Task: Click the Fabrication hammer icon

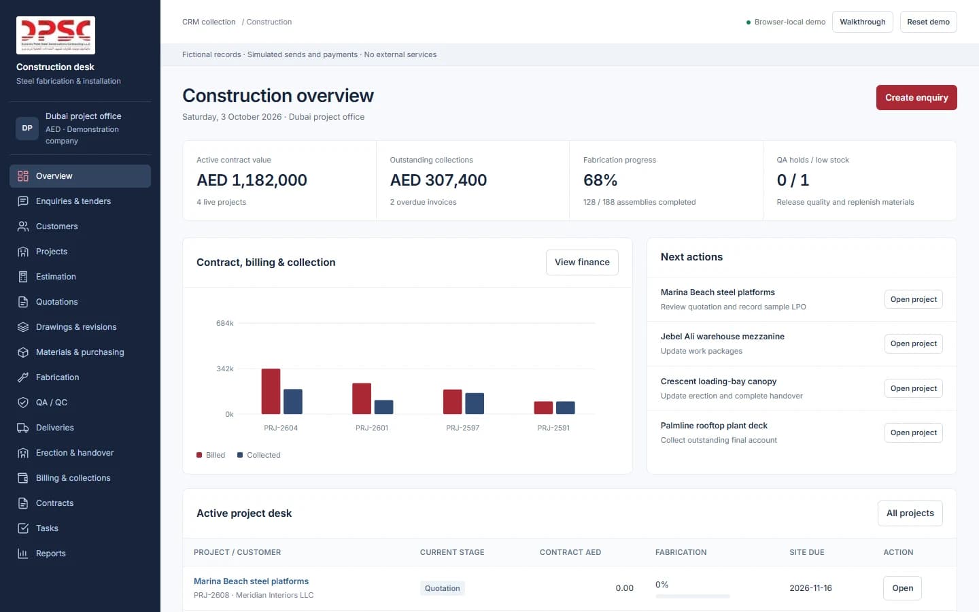Action: coord(23,377)
